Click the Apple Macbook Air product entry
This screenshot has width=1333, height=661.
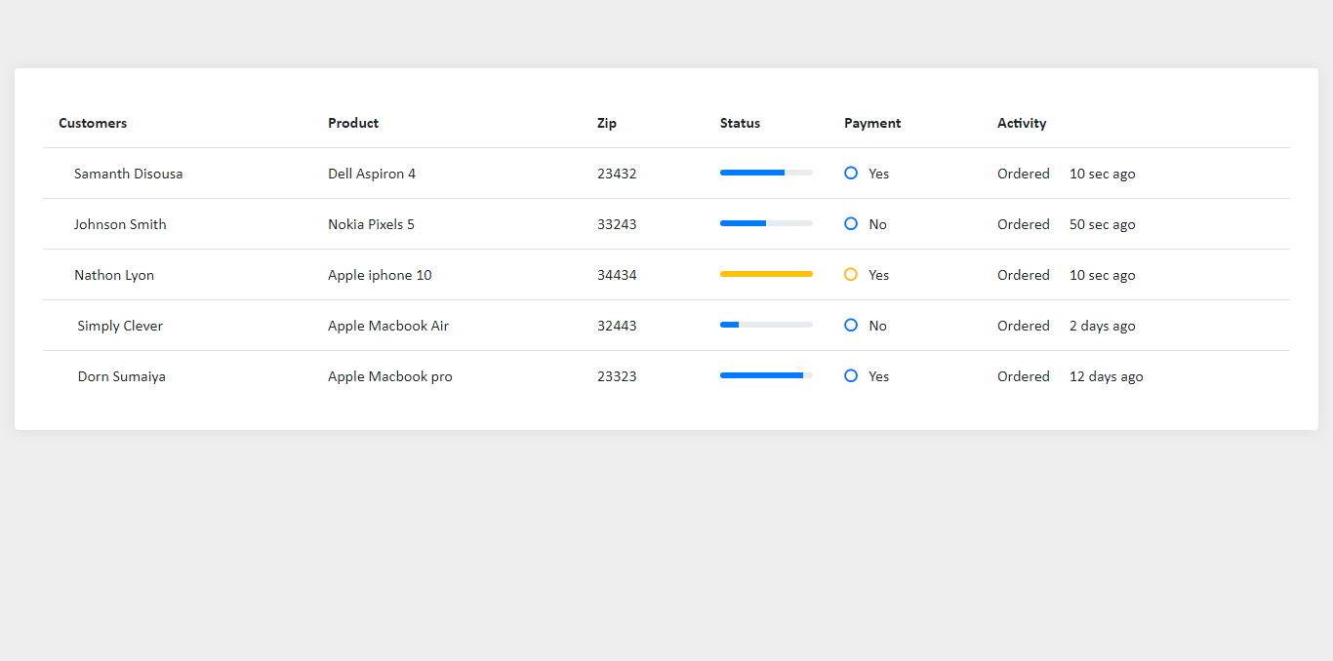[388, 326]
